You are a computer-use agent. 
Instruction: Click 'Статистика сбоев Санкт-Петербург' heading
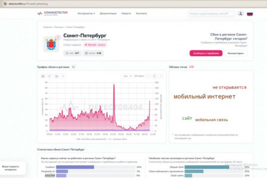61,150
